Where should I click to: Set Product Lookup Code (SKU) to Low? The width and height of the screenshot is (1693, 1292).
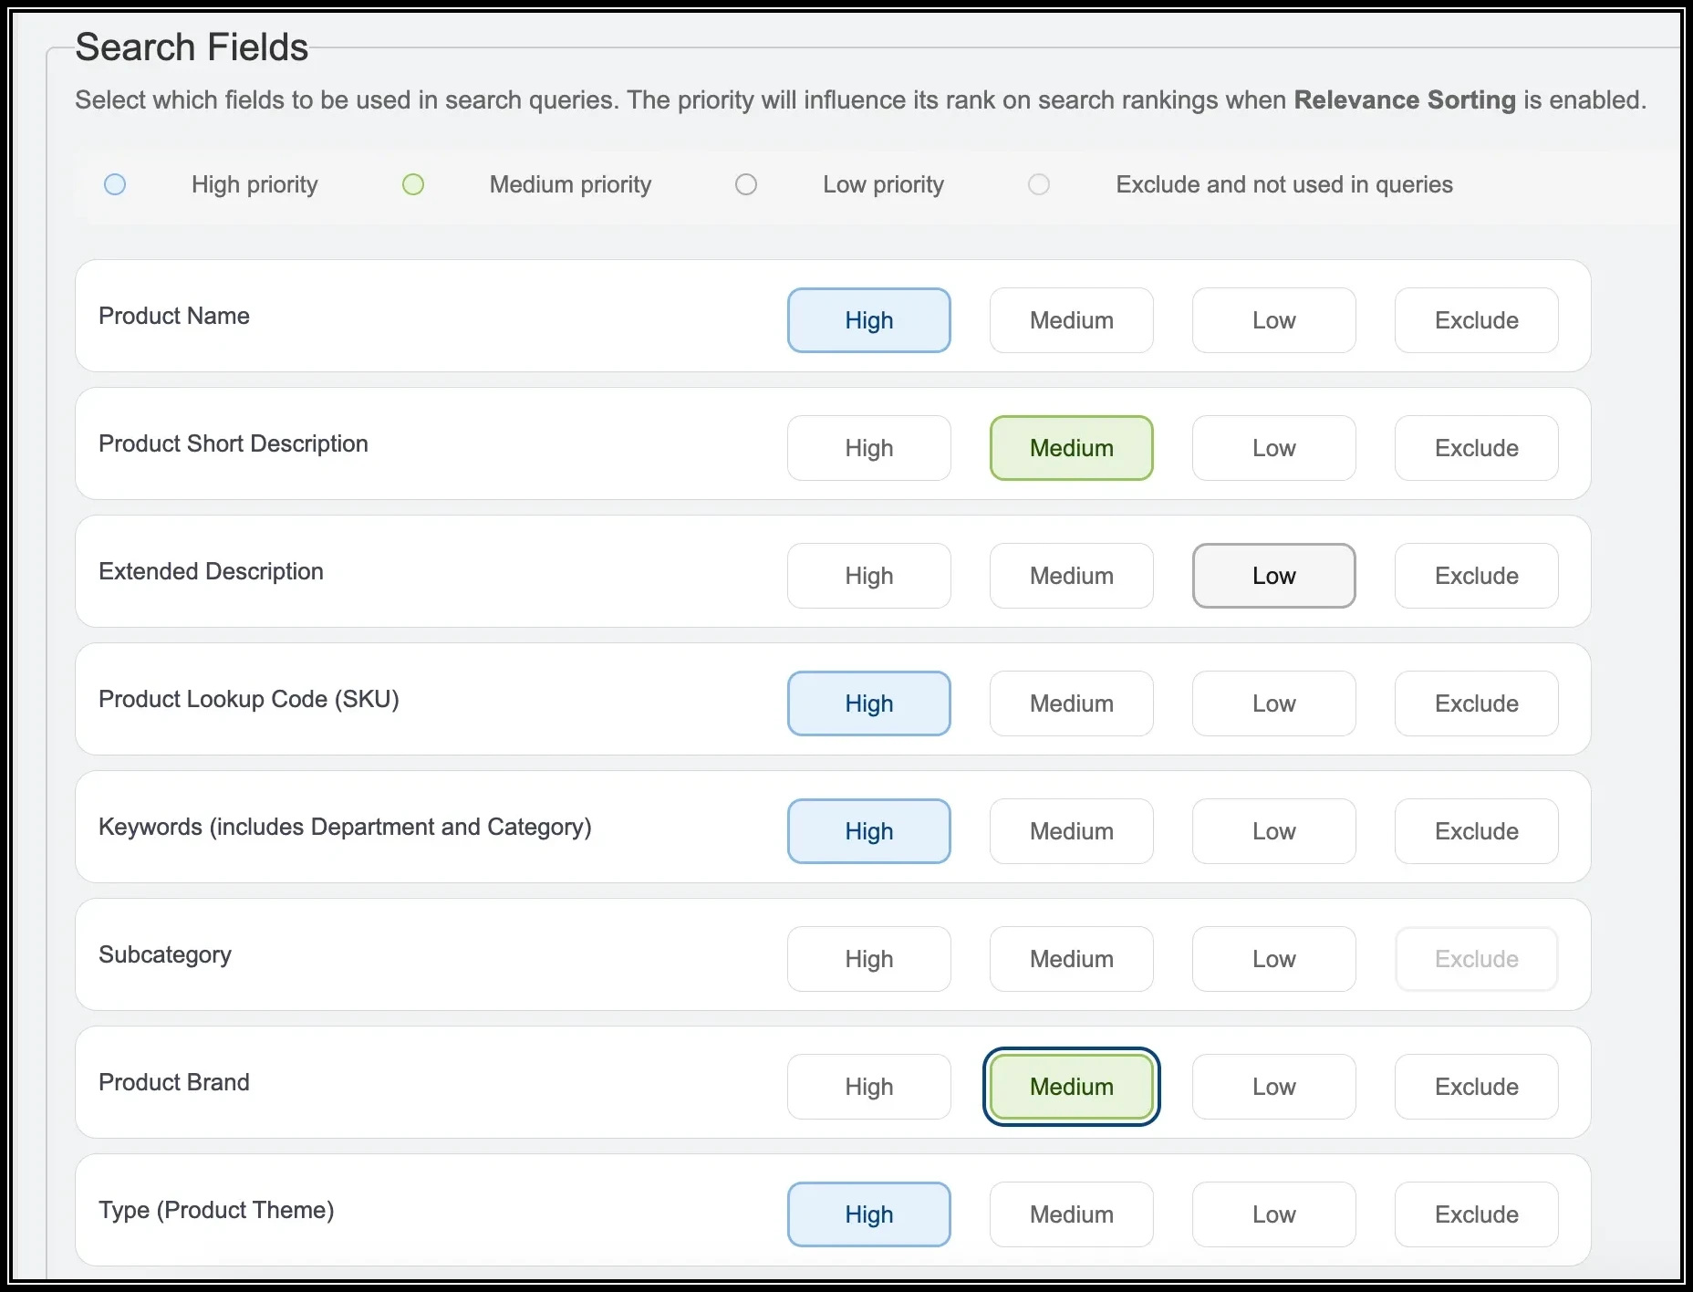(x=1273, y=703)
